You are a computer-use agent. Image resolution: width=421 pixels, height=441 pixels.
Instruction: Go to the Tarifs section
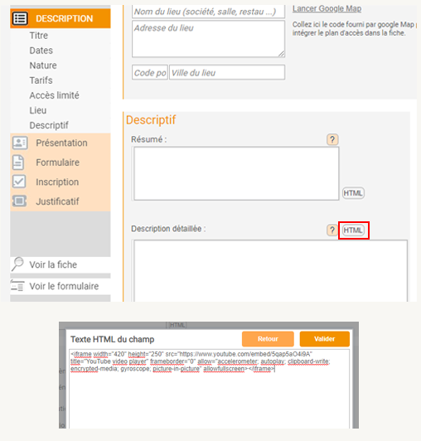pos(41,80)
